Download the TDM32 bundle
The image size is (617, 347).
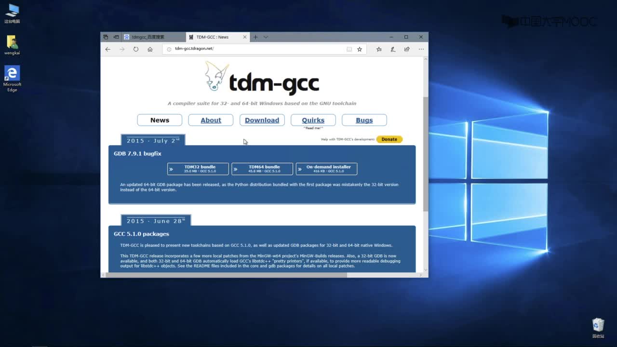(x=198, y=169)
